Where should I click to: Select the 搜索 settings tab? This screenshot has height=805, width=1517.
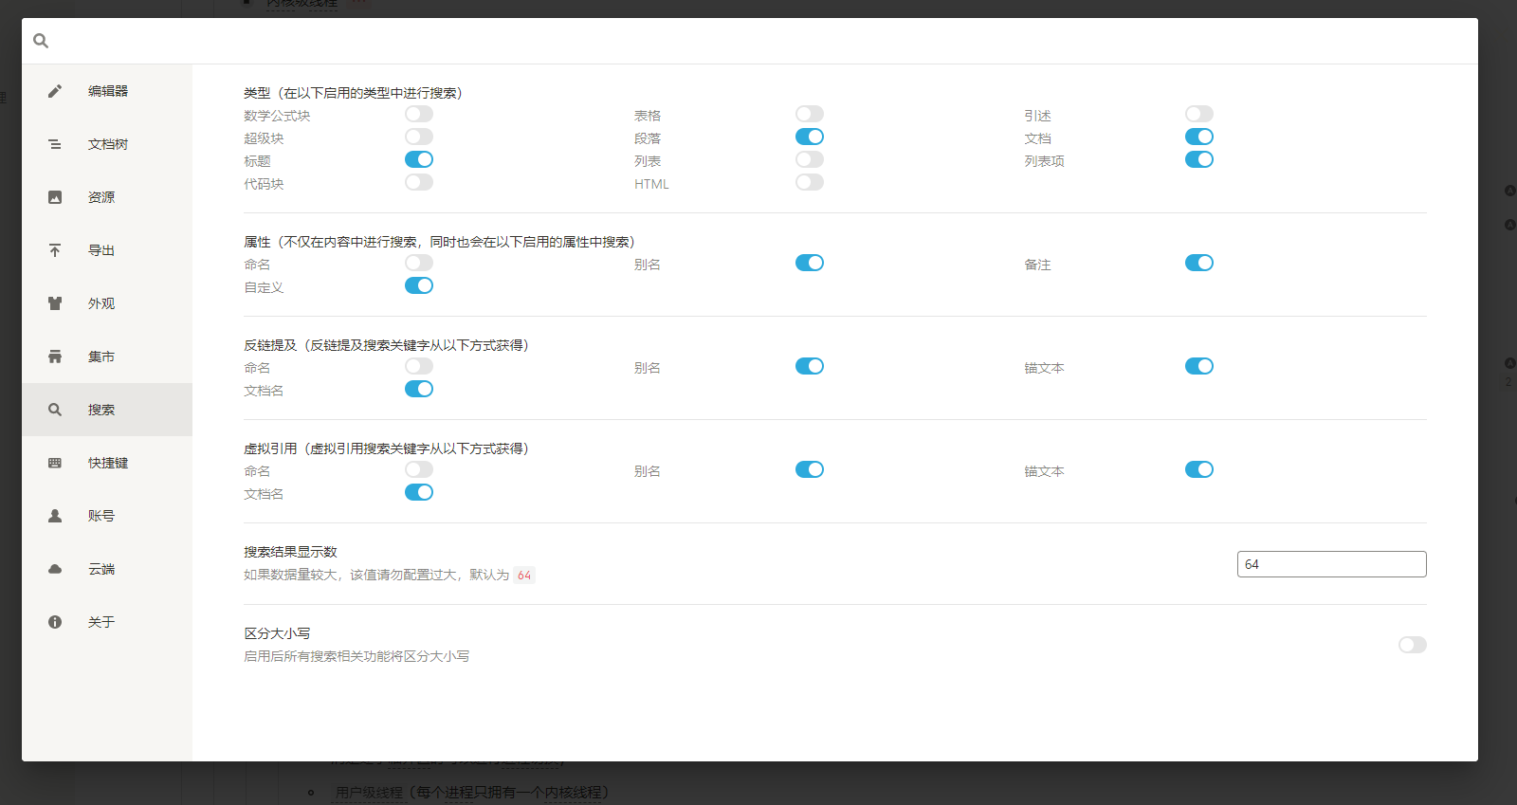[107, 410]
